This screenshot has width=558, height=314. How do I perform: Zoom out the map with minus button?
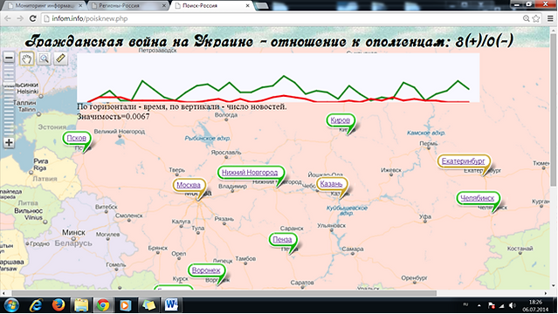click(x=9, y=58)
